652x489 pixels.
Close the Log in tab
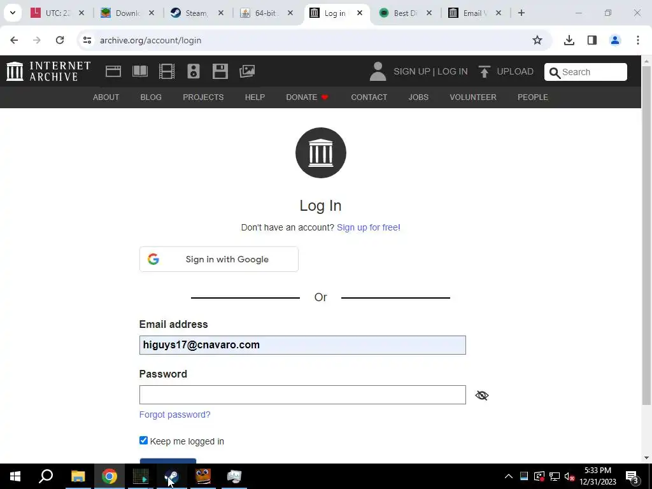(360, 13)
